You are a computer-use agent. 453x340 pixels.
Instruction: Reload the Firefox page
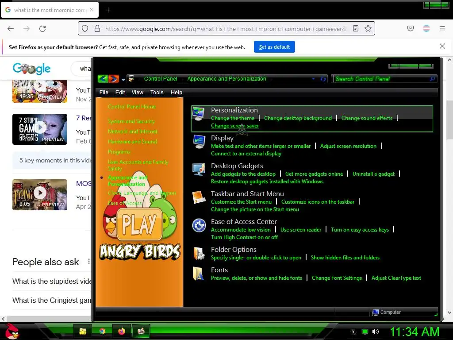[x=42, y=29]
